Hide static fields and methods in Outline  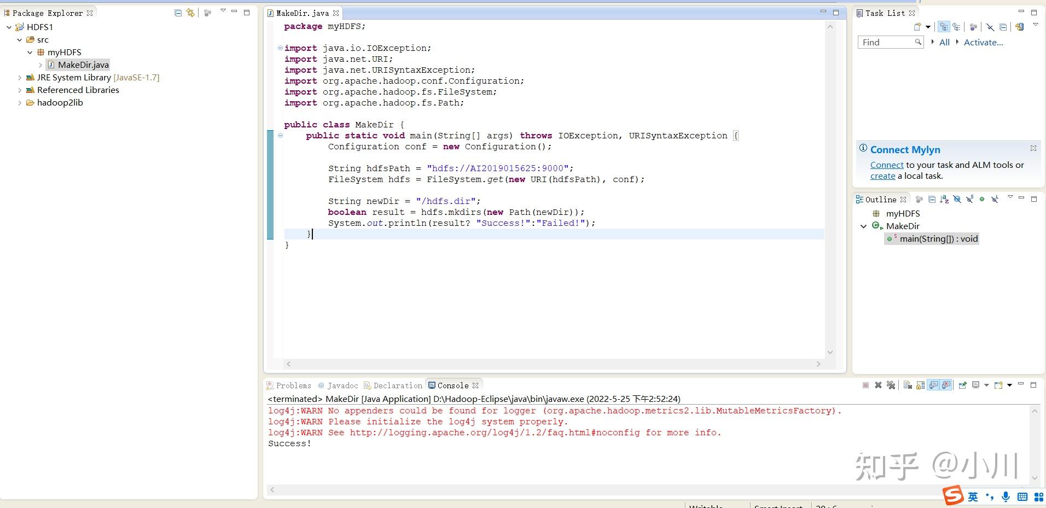pyautogui.click(x=969, y=199)
